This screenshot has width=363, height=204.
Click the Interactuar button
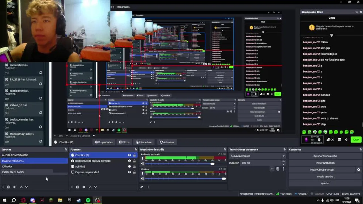click(144, 142)
